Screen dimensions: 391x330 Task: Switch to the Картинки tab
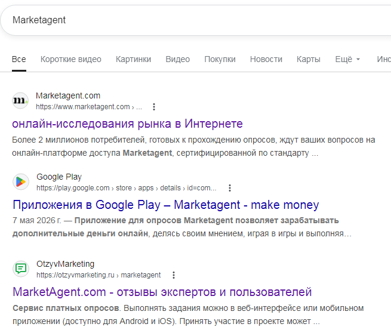[133, 59]
